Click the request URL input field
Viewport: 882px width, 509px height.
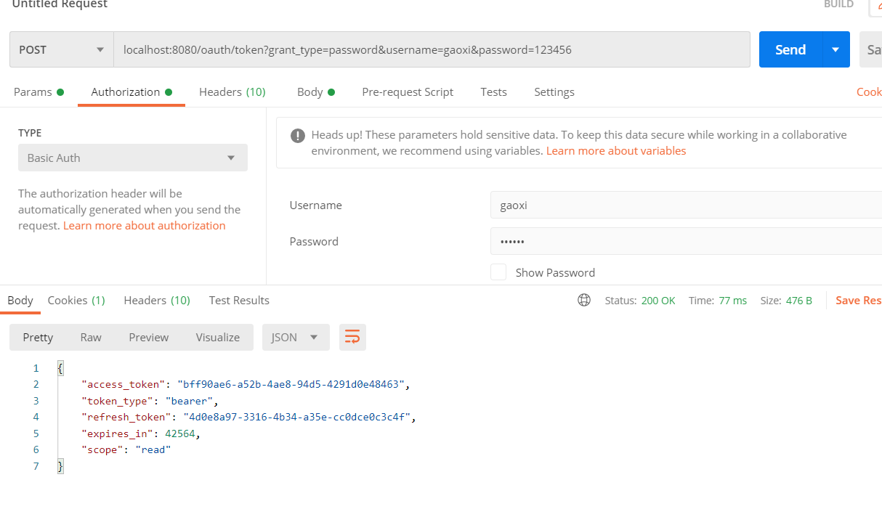point(432,50)
